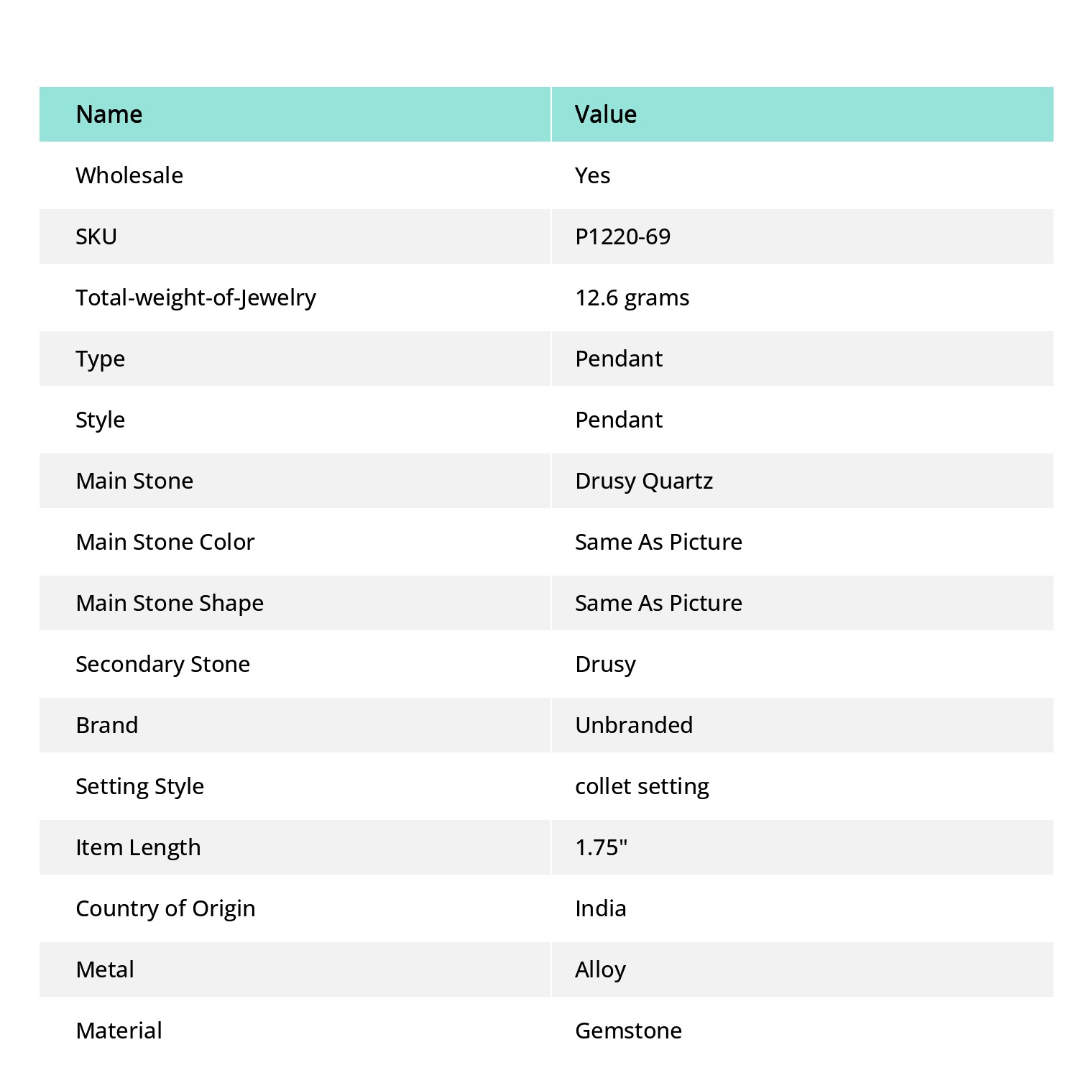Click the Drusy Quartz value
Screen dimensions: 1078x1078
tap(644, 481)
